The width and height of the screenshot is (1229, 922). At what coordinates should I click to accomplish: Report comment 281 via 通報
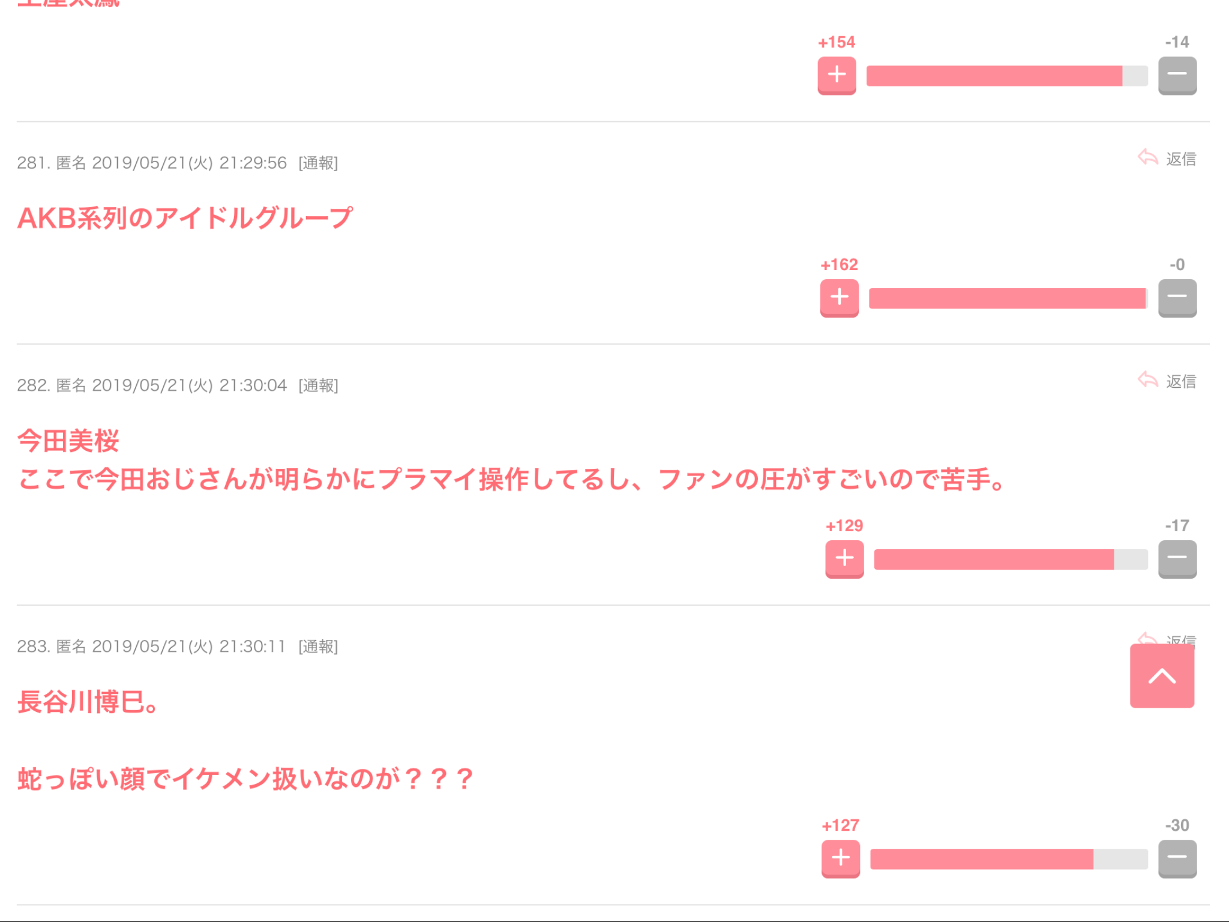tap(318, 163)
